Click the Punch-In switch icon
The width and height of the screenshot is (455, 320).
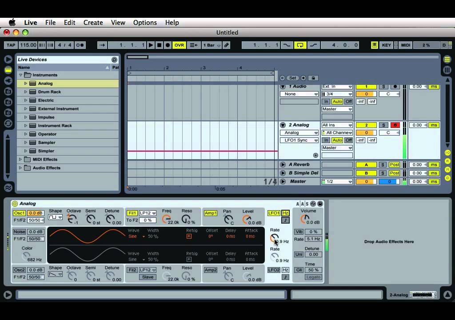[287, 45]
